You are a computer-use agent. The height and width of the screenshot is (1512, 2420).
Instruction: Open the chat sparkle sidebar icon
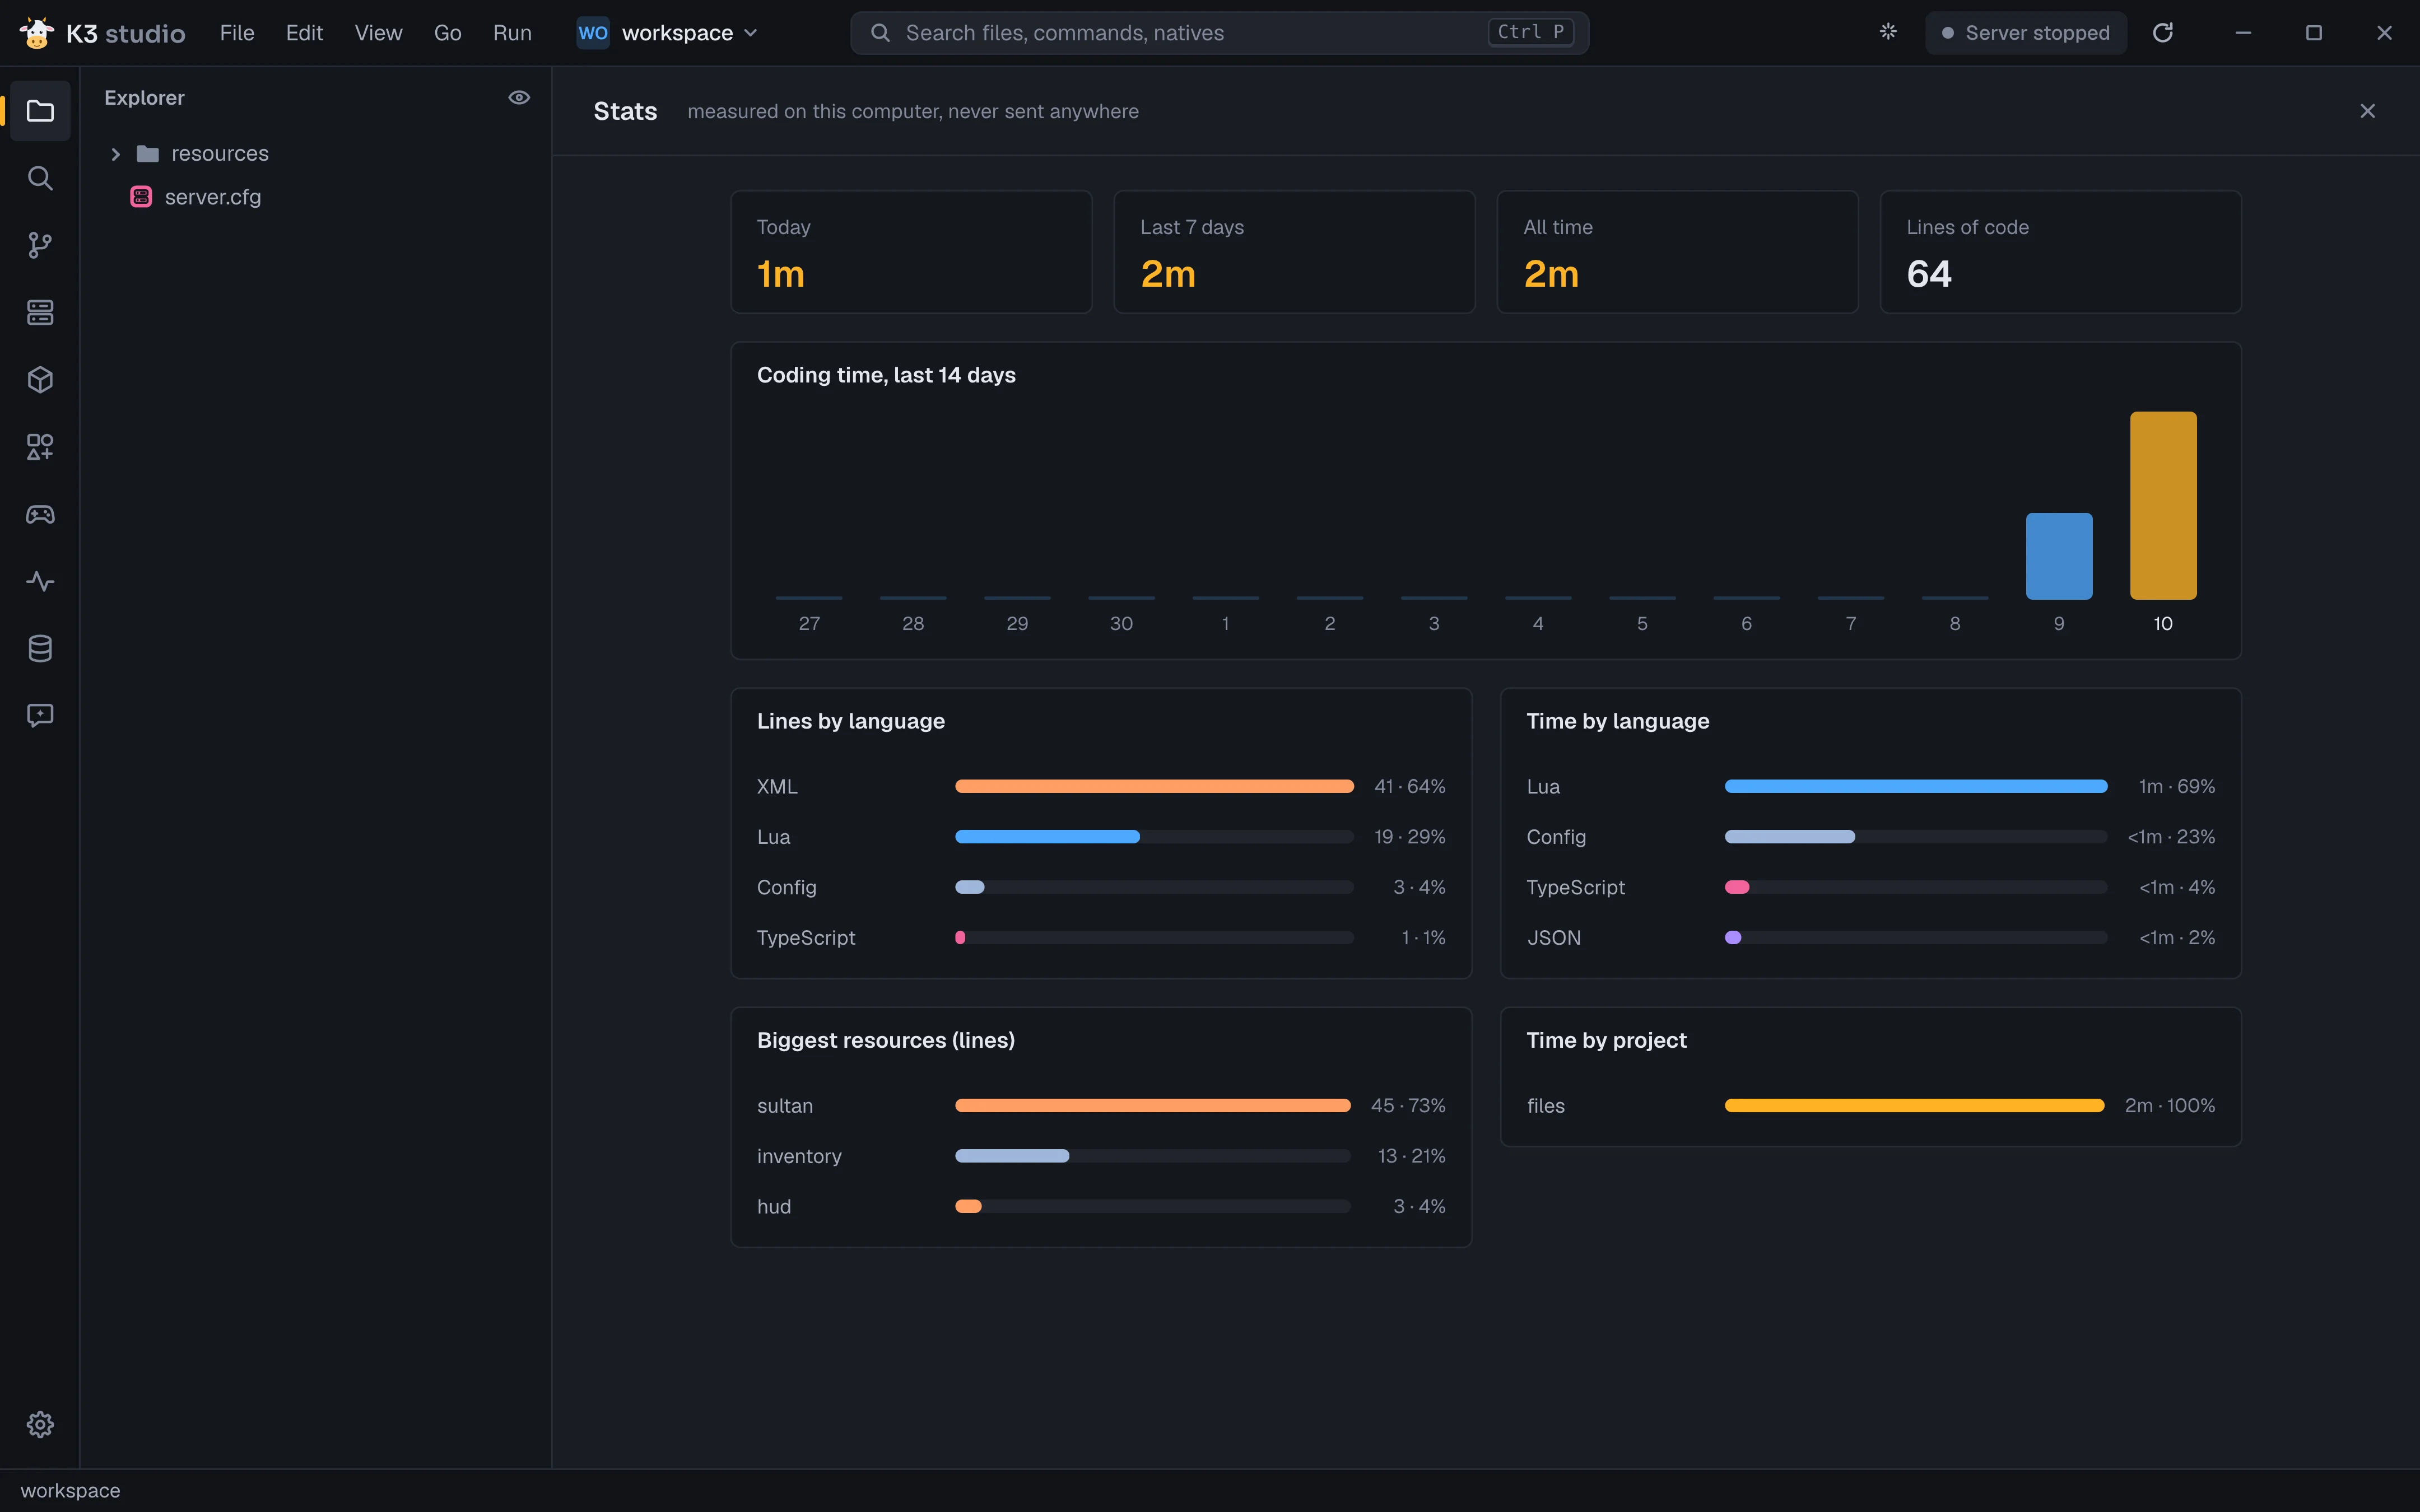click(x=40, y=715)
